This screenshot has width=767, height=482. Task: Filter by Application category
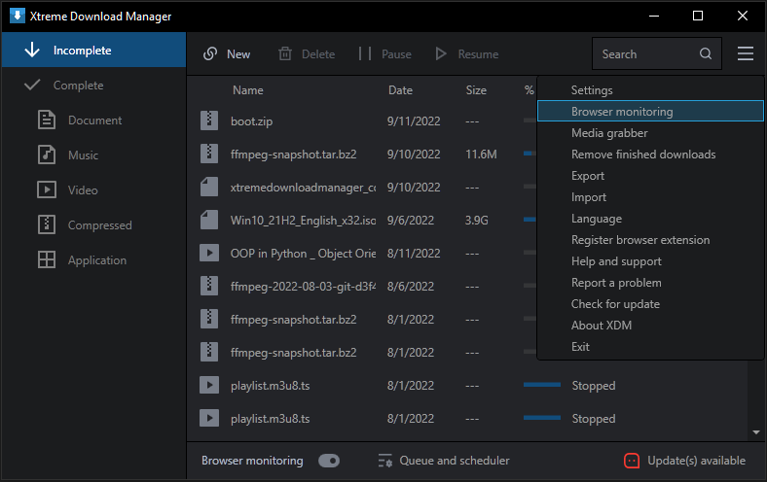click(93, 260)
